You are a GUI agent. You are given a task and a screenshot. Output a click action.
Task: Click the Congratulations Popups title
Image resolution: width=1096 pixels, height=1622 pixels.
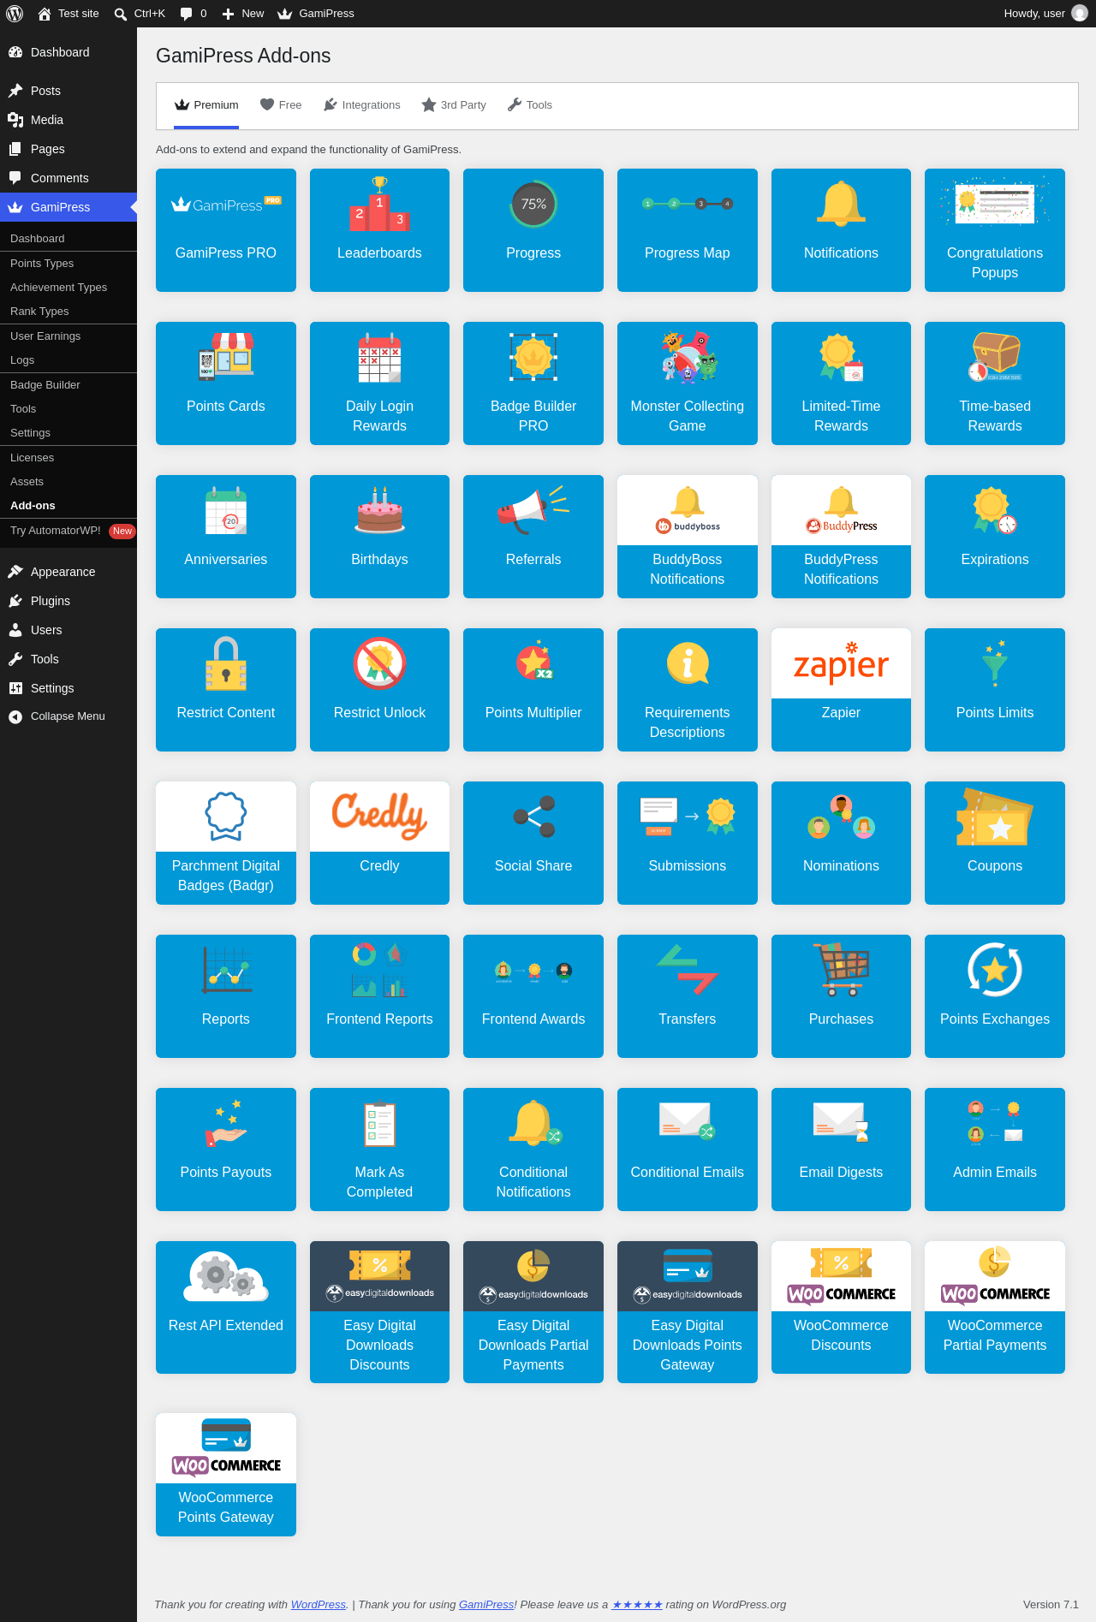[x=995, y=263]
